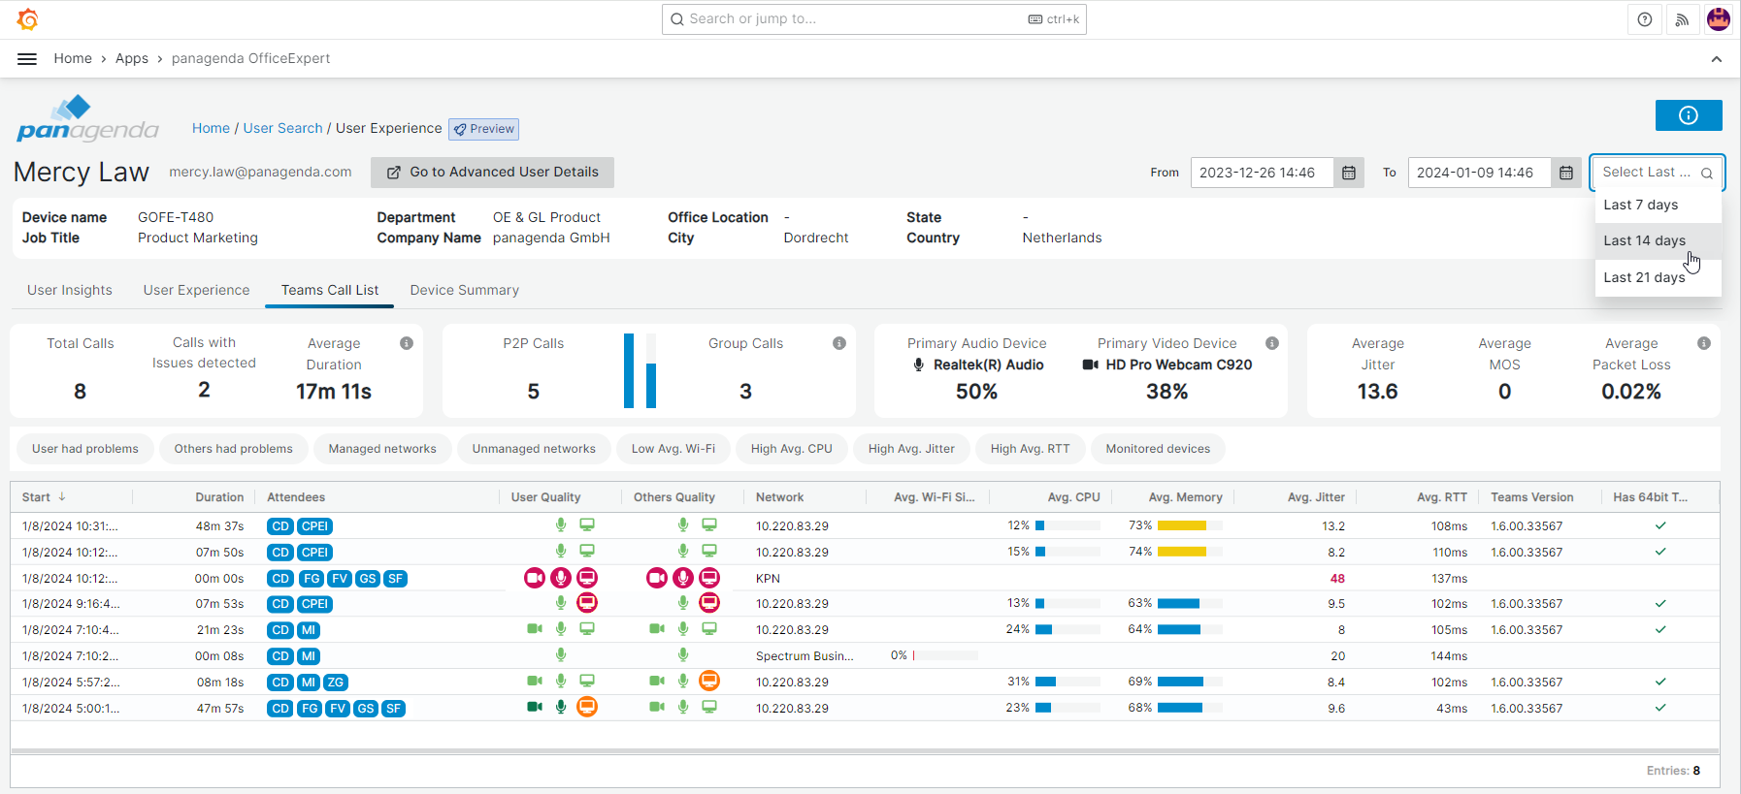The height and width of the screenshot is (794, 1741).
Task: Click the P2P versus Group calls bar chart
Action: pyautogui.click(x=641, y=370)
